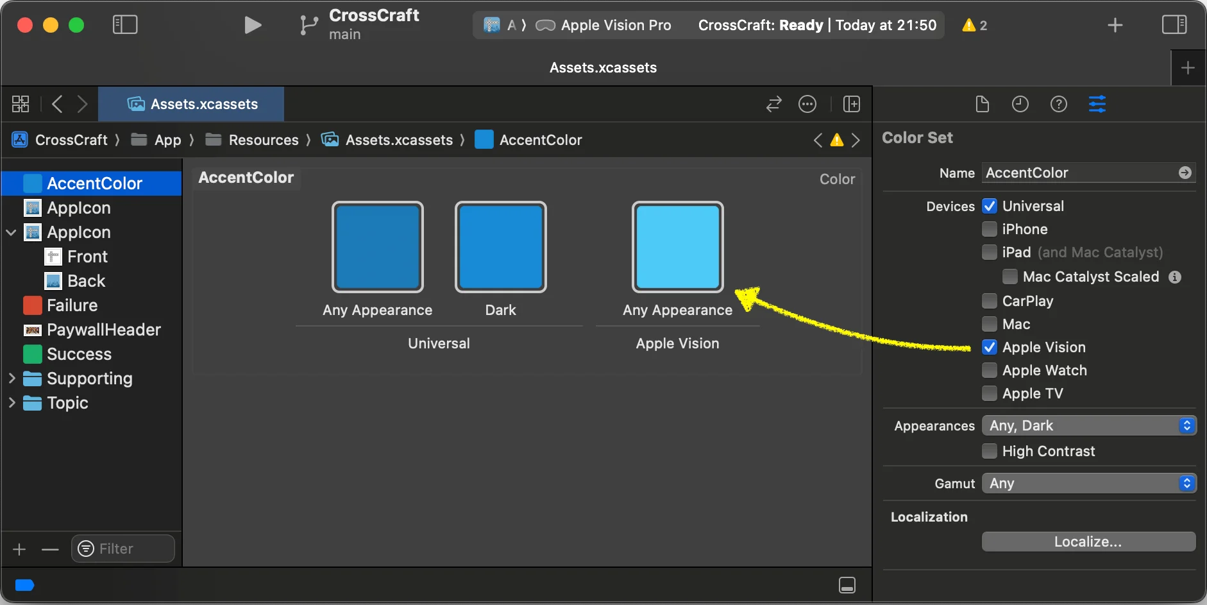Screen dimensions: 1207x605
Task: Select the Apple Vision color swatch
Action: (x=677, y=247)
